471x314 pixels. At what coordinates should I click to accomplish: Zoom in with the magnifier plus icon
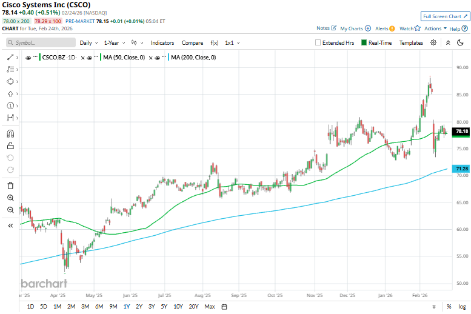click(x=10, y=198)
